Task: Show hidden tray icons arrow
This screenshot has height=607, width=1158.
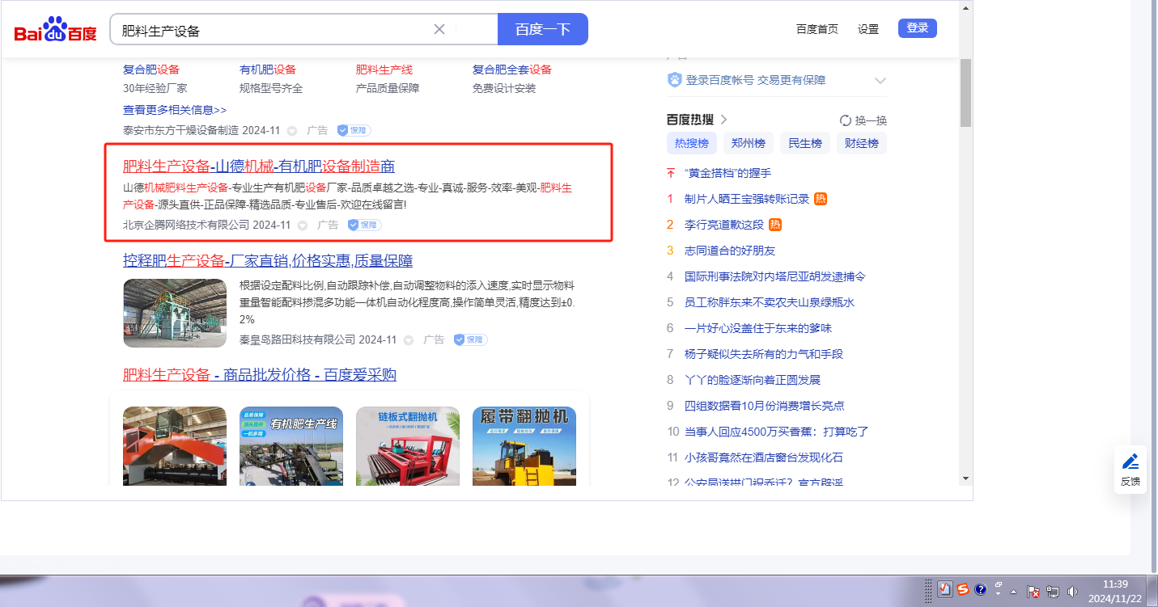Action: (x=1013, y=591)
